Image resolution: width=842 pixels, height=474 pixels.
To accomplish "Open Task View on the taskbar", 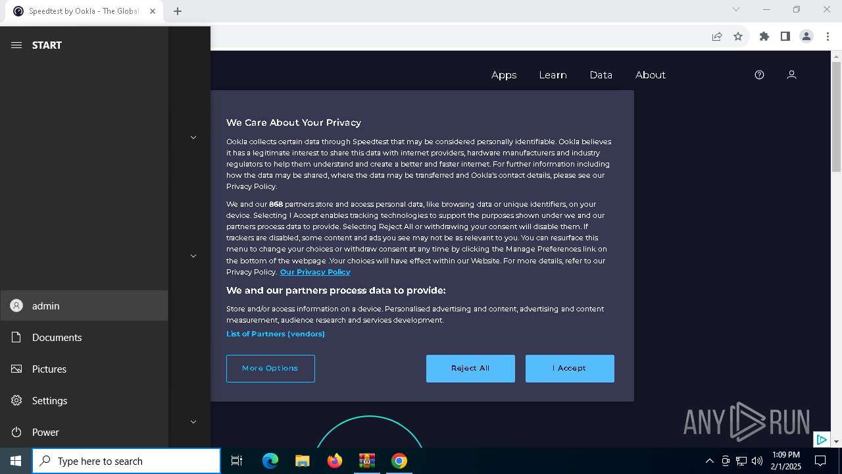I will click(237, 461).
